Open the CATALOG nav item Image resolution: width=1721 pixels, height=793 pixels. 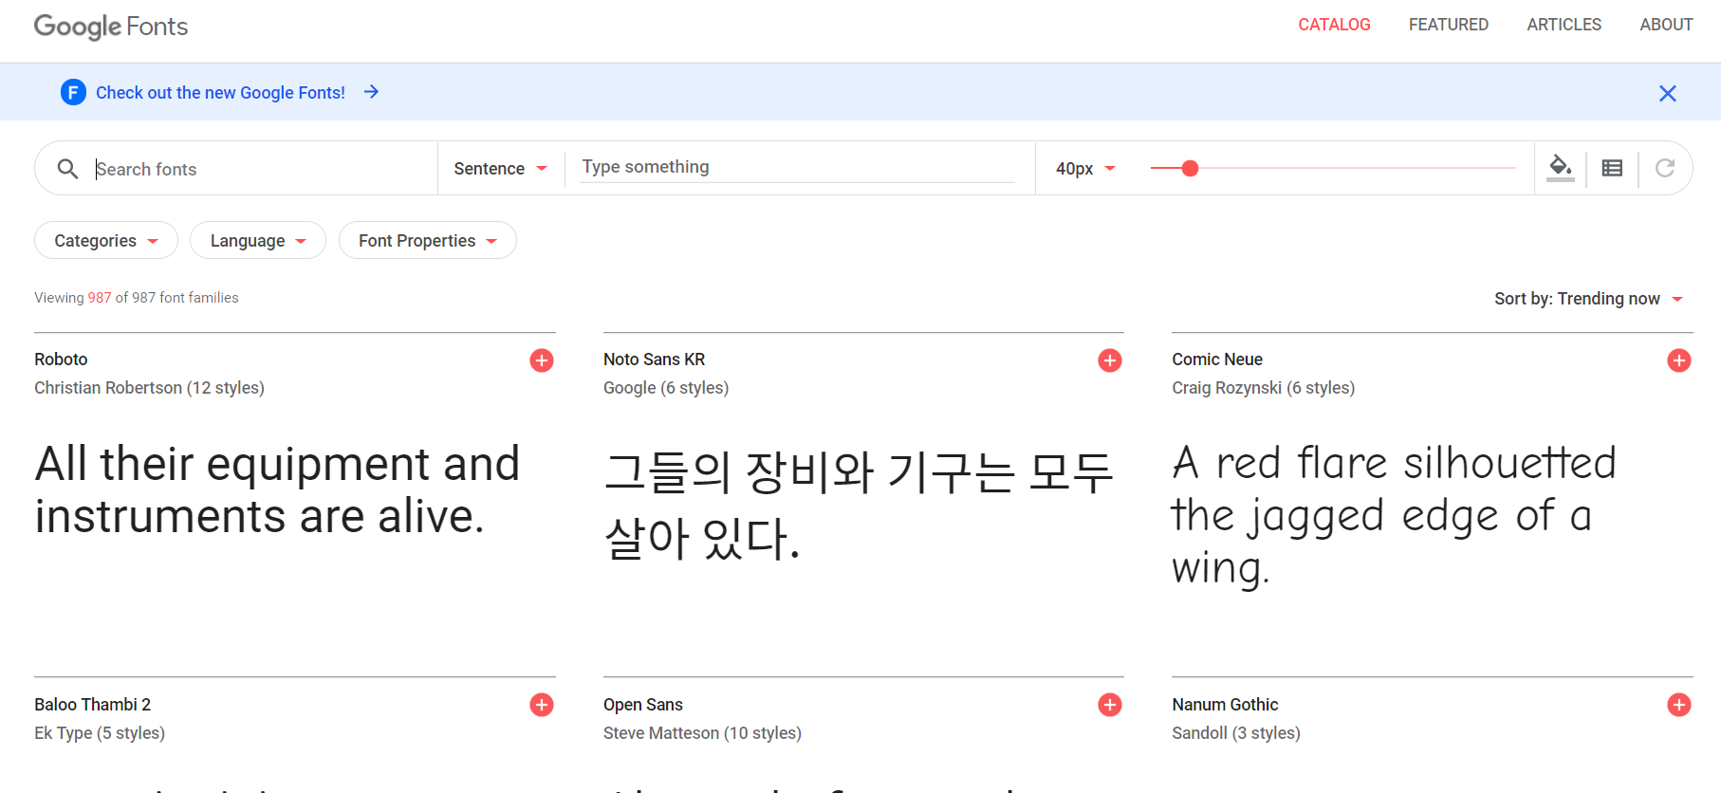1334,25
